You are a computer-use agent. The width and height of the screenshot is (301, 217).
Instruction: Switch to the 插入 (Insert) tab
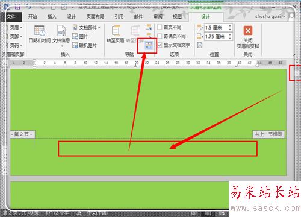pyautogui.click(x=52, y=17)
